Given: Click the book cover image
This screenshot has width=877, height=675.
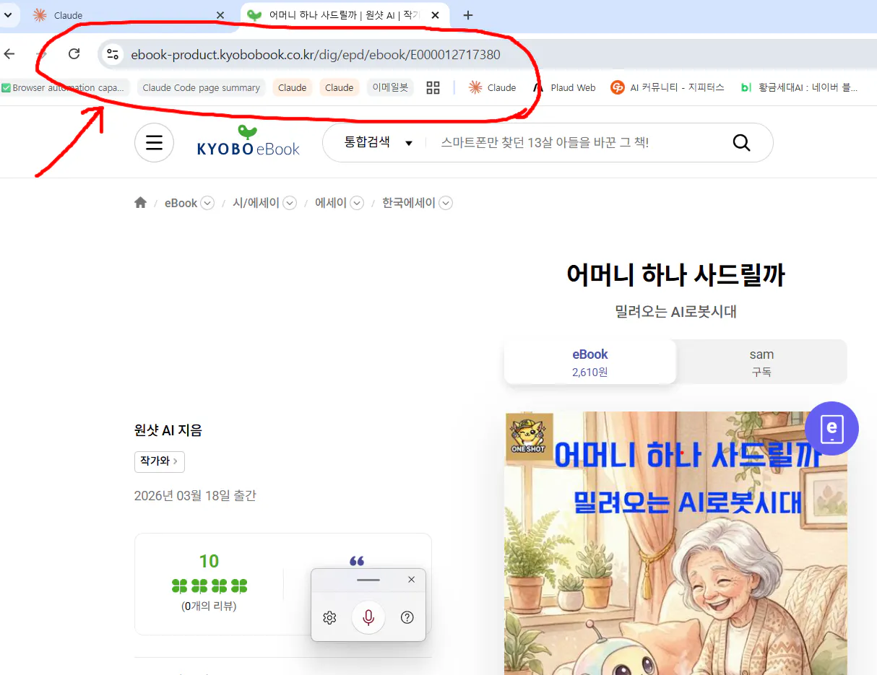Looking at the screenshot, I should pyautogui.click(x=675, y=543).
